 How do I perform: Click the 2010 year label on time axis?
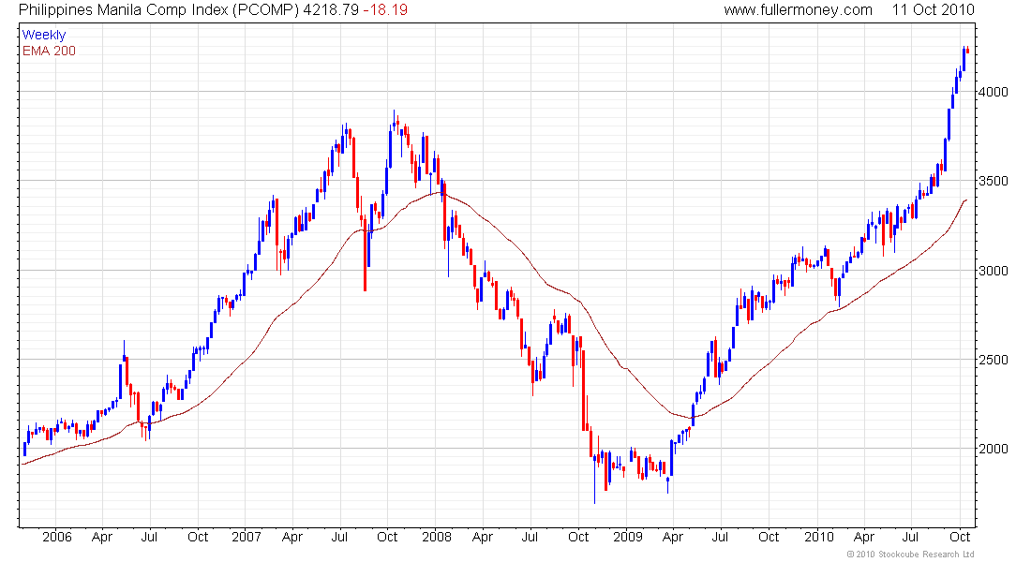click(x=818, y=537)
